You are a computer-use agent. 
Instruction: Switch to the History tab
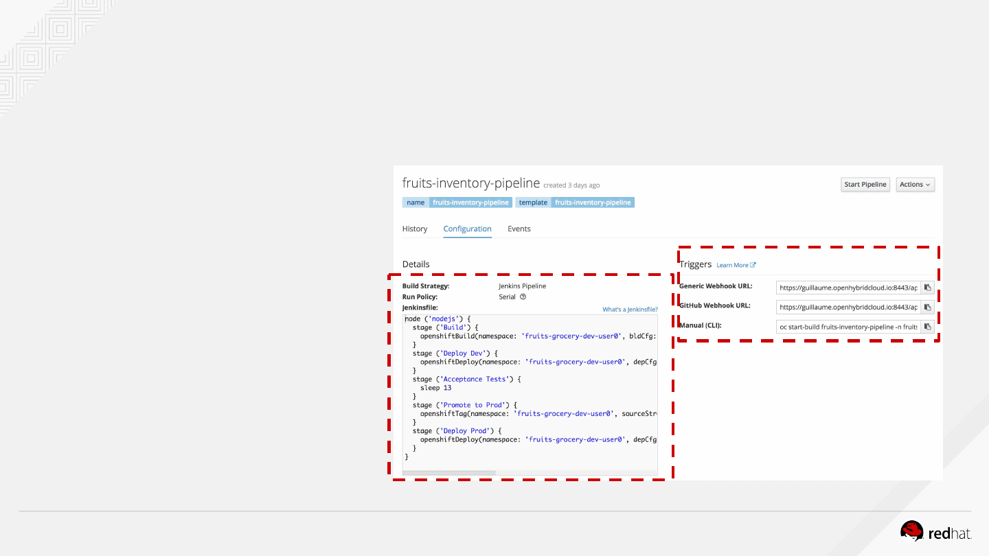coord(415,229)
